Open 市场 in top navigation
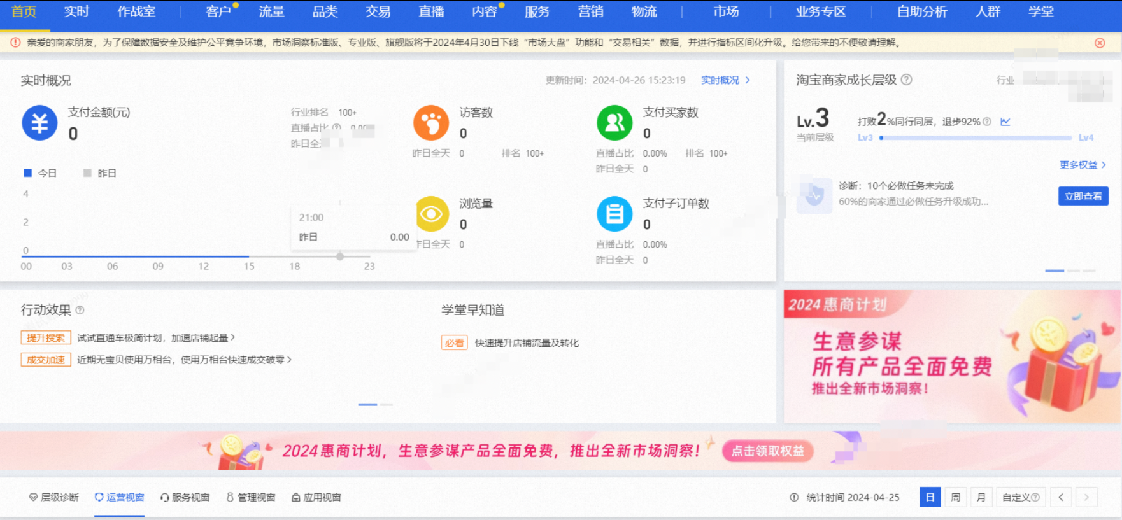This screenshot has width=1122, height=520. pyautogui.click(x=726, y=11)
